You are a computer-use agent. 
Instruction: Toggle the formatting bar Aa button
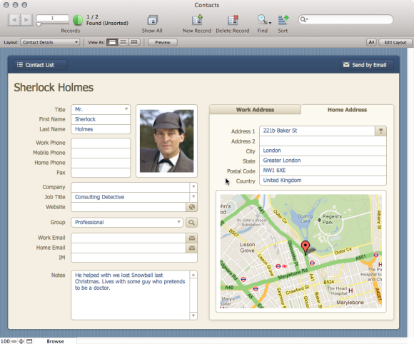click(371, 42)
